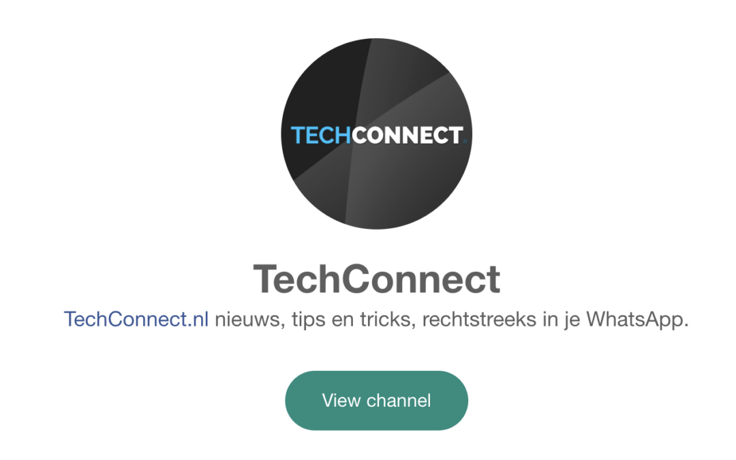
Task: Click the white CONNECT lettering in logo
Action: tap(408, 135)
